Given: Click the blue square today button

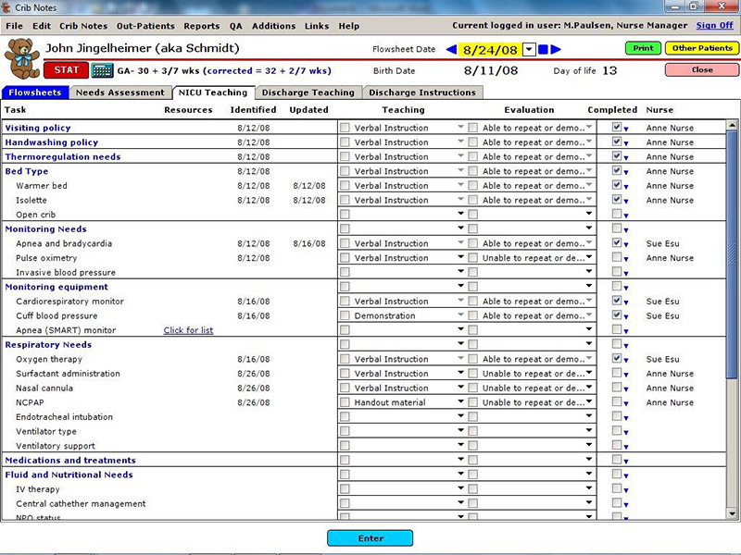Looking at the screenshot, I should coord(544,50).
